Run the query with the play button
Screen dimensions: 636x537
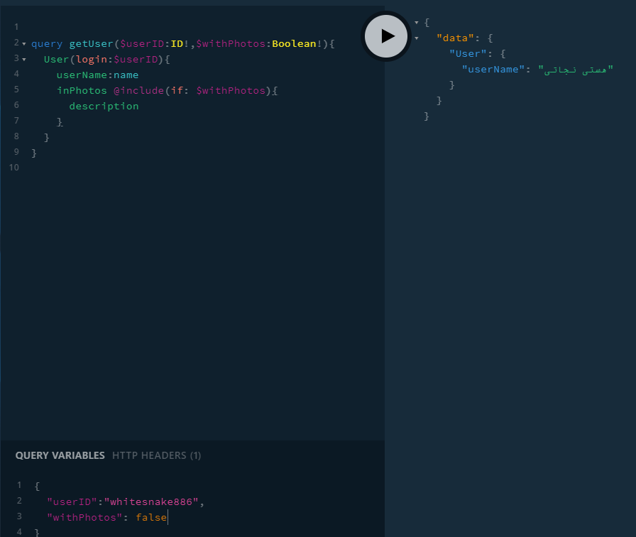click(x=385, y=36)
